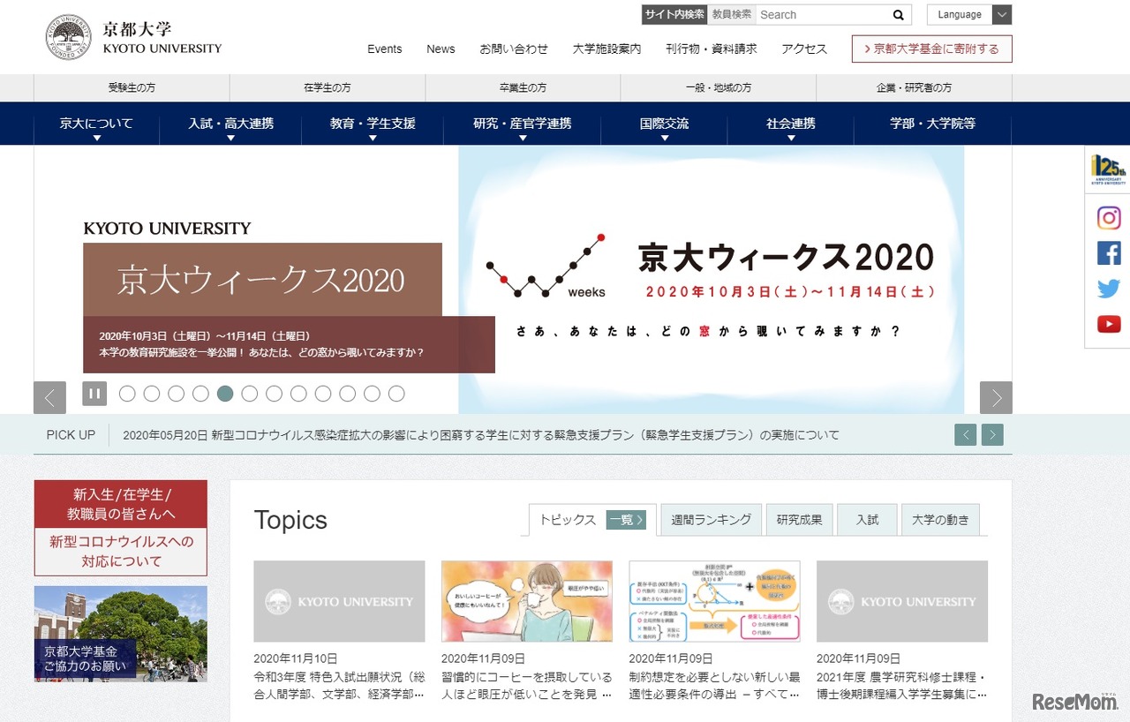
Task: Select the third slide indicator dot
Action: click(x=177, y=394)
